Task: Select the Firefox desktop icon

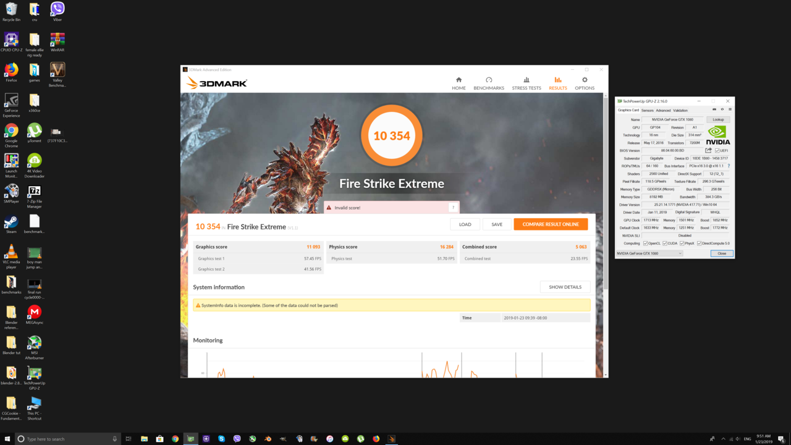Action: coord(11,73)
